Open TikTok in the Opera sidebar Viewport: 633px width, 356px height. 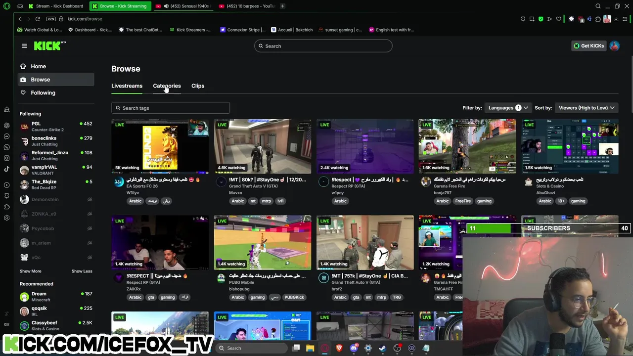7,169
